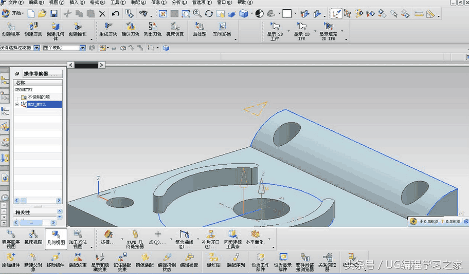Screen dimensions: 469x274
Task: Open 爆炸图 (Exploded Views)
Action: (213, 260)
